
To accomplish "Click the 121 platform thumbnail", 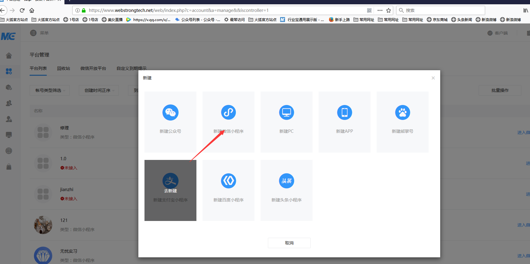I will click(43, 225).
